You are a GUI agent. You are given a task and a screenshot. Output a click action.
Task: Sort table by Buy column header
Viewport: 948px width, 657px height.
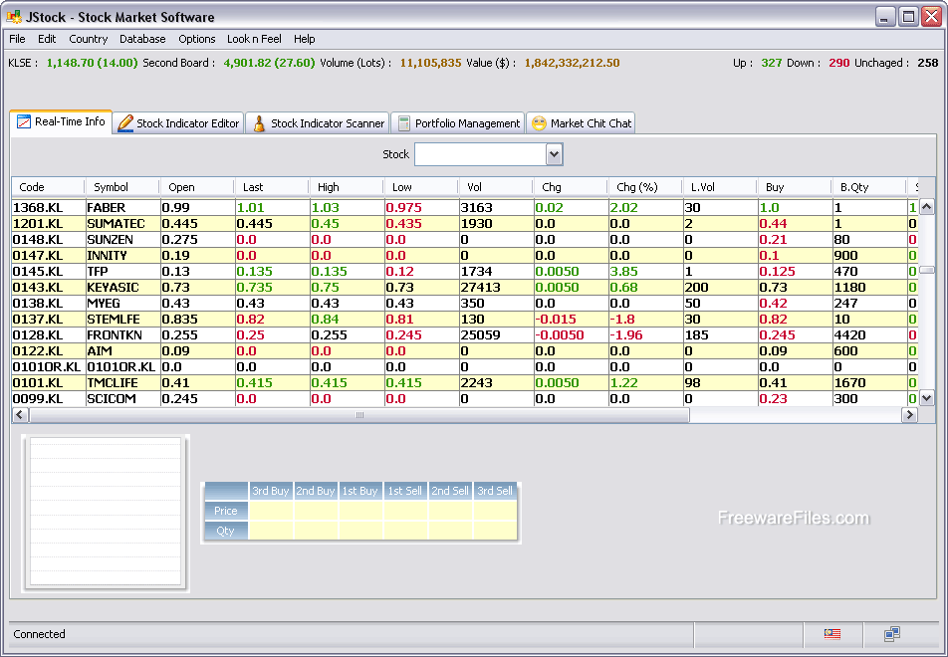click(x=795, y=187)
